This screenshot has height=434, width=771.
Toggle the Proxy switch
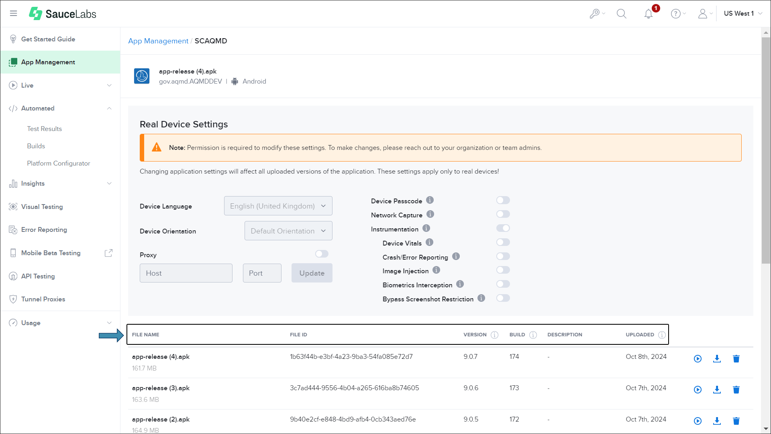[322, 254]
